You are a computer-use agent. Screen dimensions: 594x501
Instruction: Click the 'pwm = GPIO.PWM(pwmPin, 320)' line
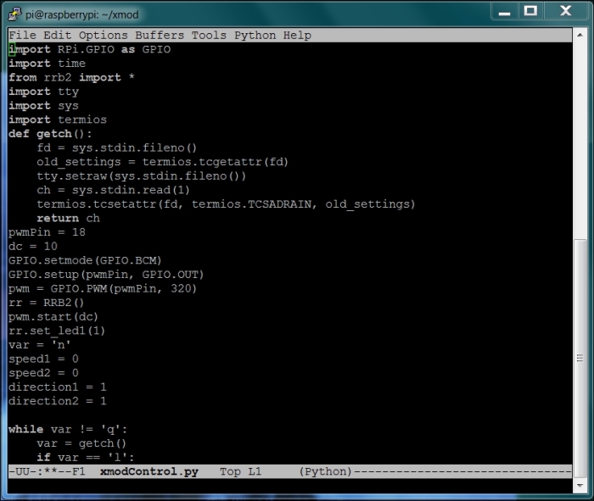point(103,289)
